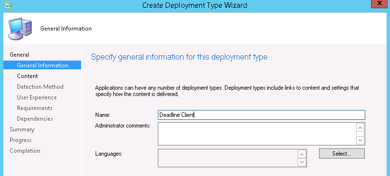Click the Select... languages button
Image resolution: width=390 pixels, height=176 pixels.
(x=342, y=153)
